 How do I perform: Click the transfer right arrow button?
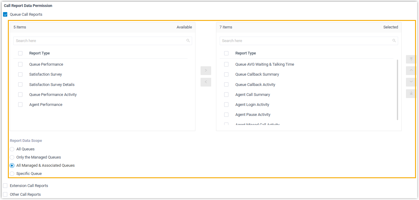pyautogui.click(x=206, y=70)
